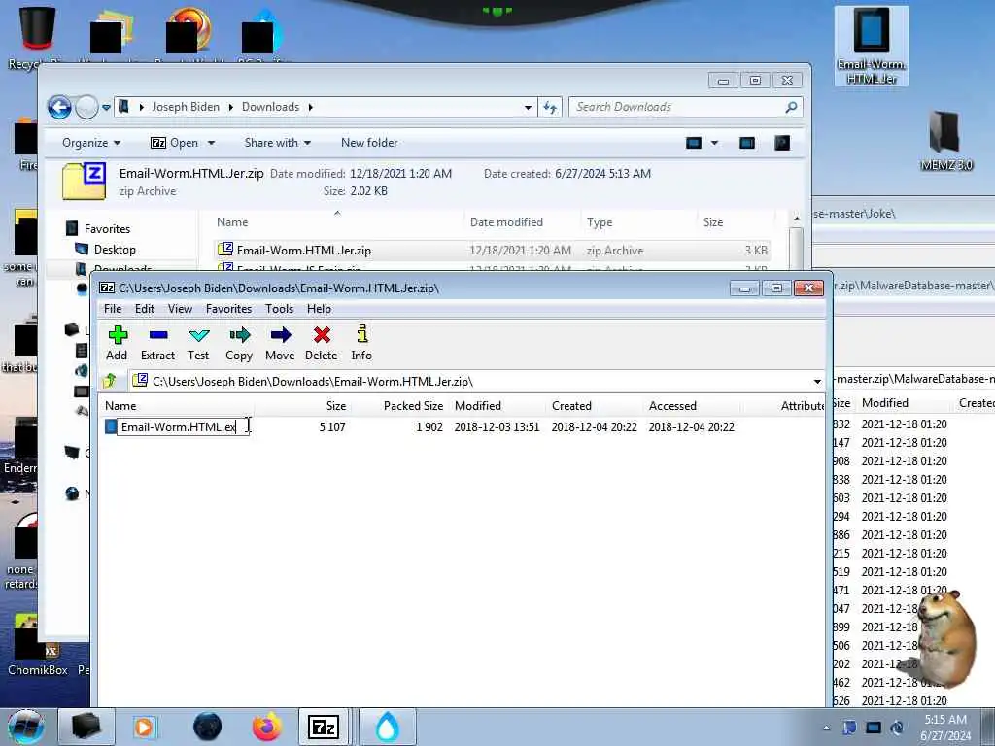Expand the 7-Zip address path dropdown

coord(817,381)
